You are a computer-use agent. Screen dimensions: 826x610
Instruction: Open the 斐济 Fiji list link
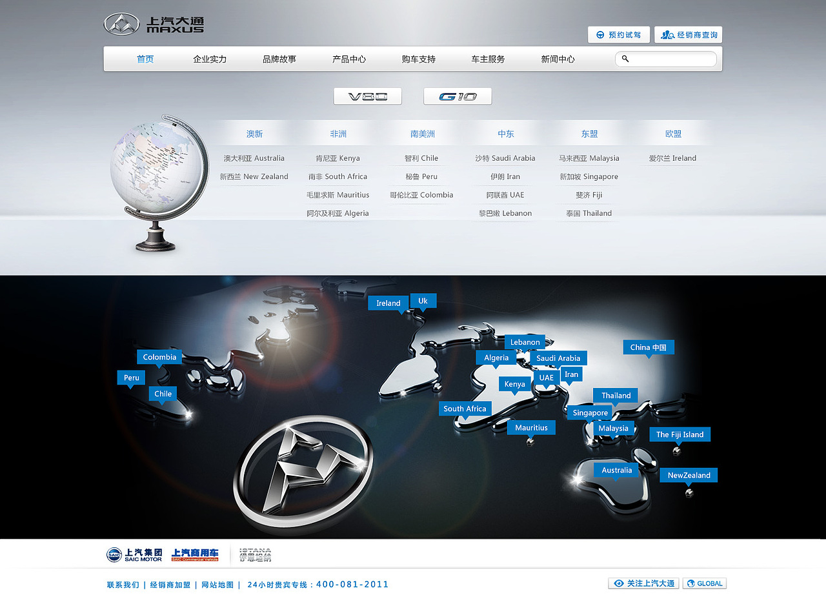(589, 195)
